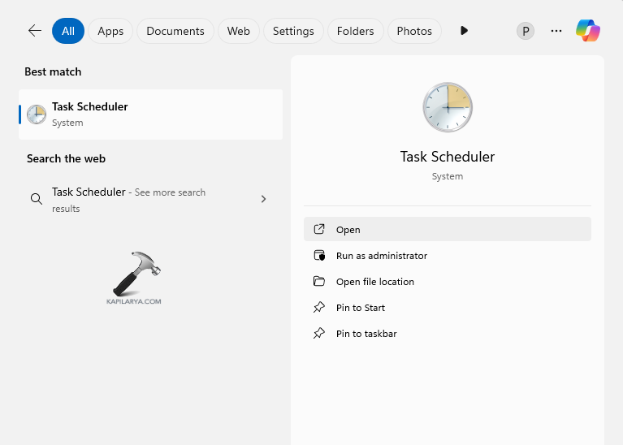Click the large Task Scheduler clock icon

pyautogui.click(x=447, y=107)
